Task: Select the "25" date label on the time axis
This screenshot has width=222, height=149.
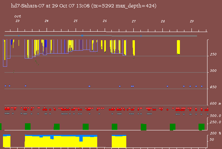Action: (x=76, y=21)
